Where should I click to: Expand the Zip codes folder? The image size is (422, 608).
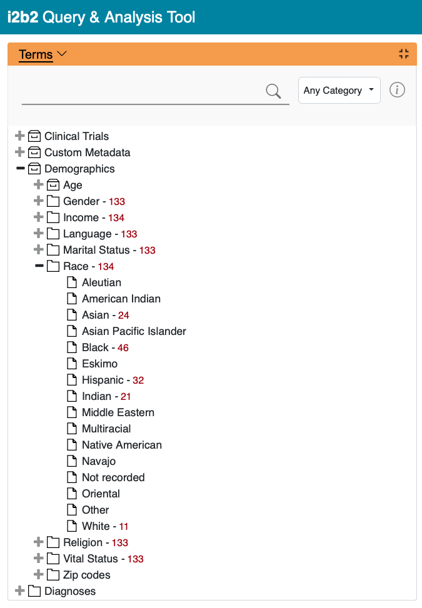[39, 575]
